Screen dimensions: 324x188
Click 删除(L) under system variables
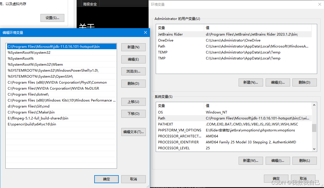pos(304,160)
